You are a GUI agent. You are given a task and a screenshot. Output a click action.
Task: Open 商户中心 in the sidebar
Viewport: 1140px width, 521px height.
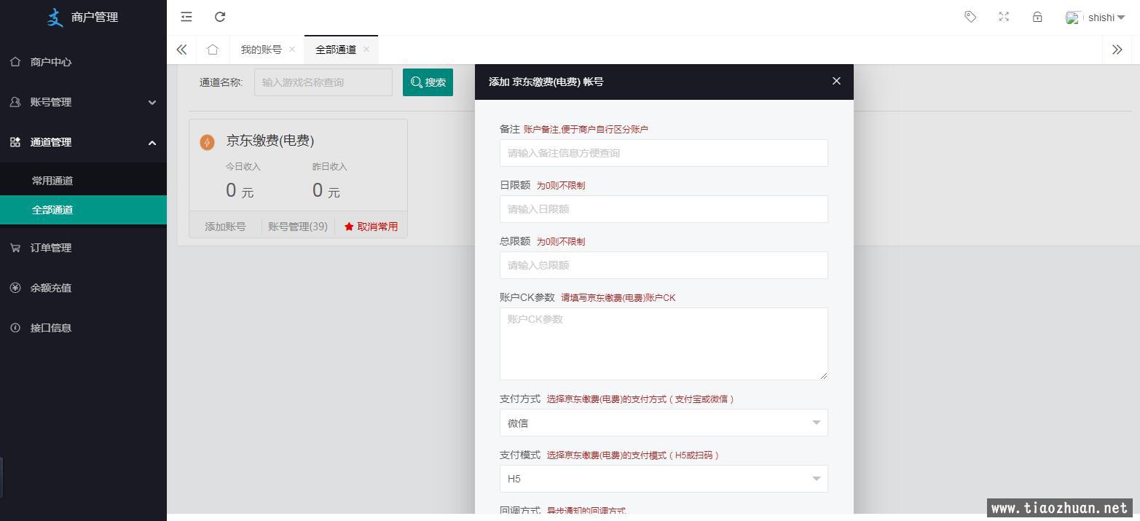83,62
